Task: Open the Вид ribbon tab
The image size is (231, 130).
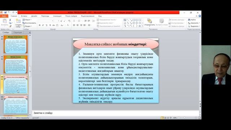Action: 100,16
